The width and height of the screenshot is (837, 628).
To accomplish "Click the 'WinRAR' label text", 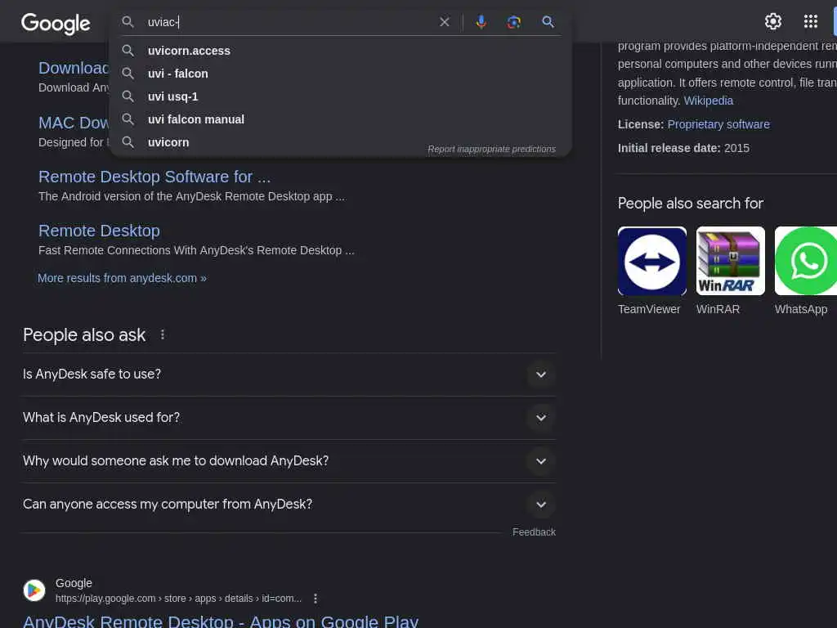I will coord(718,309).
